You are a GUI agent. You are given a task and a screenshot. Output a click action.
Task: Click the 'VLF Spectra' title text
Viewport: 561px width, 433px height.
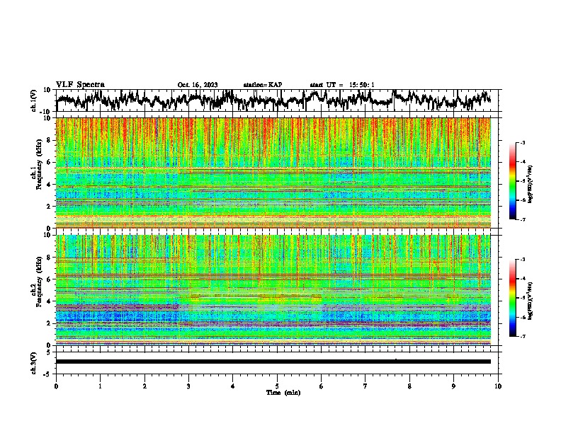80,85
